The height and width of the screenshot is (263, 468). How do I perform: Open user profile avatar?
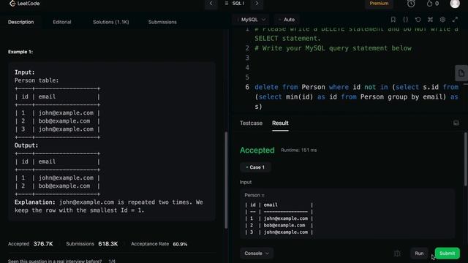[x=455, y=4]
